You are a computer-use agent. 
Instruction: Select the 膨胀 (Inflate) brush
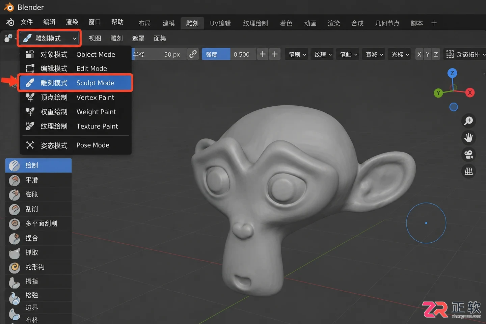pos(38,194)
